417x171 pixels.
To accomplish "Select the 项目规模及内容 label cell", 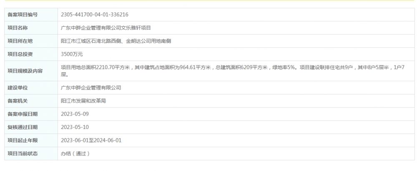I will coord(31,71).
